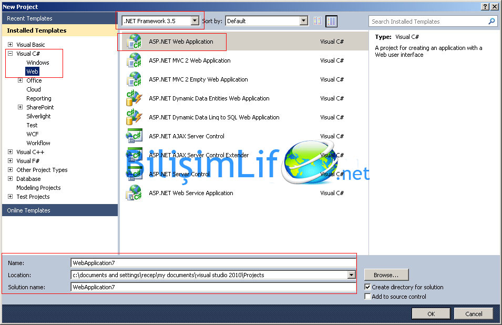Switch to small icons view
Image resolution: width=502 pixels, height=325 pixels.
click(317, 21)
